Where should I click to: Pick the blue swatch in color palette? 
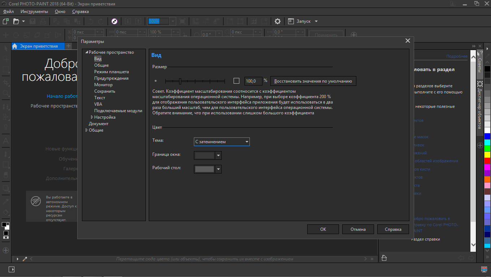click(x=487, y=136)
